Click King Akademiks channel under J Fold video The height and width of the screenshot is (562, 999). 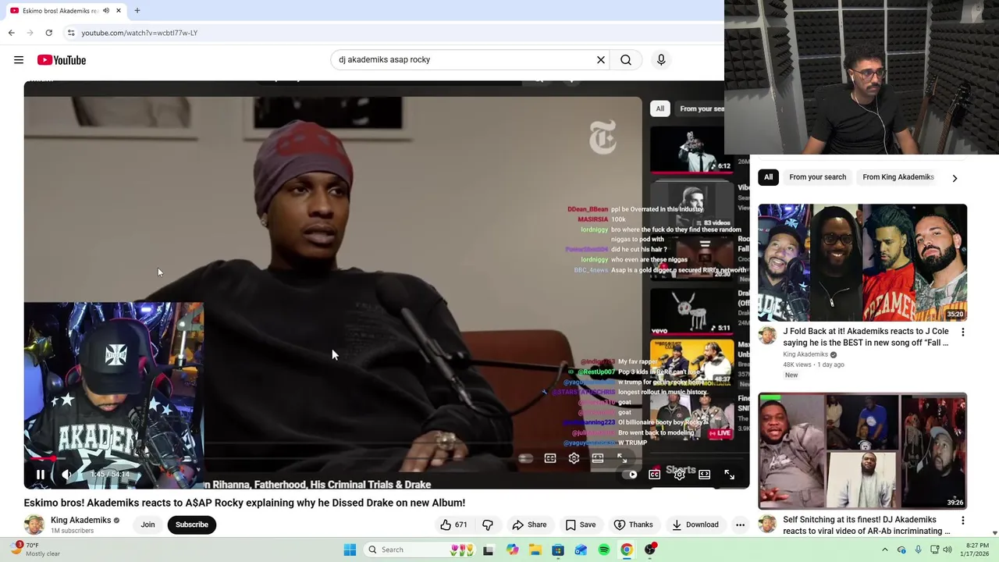pyautogui.click(x=805, y=354)
